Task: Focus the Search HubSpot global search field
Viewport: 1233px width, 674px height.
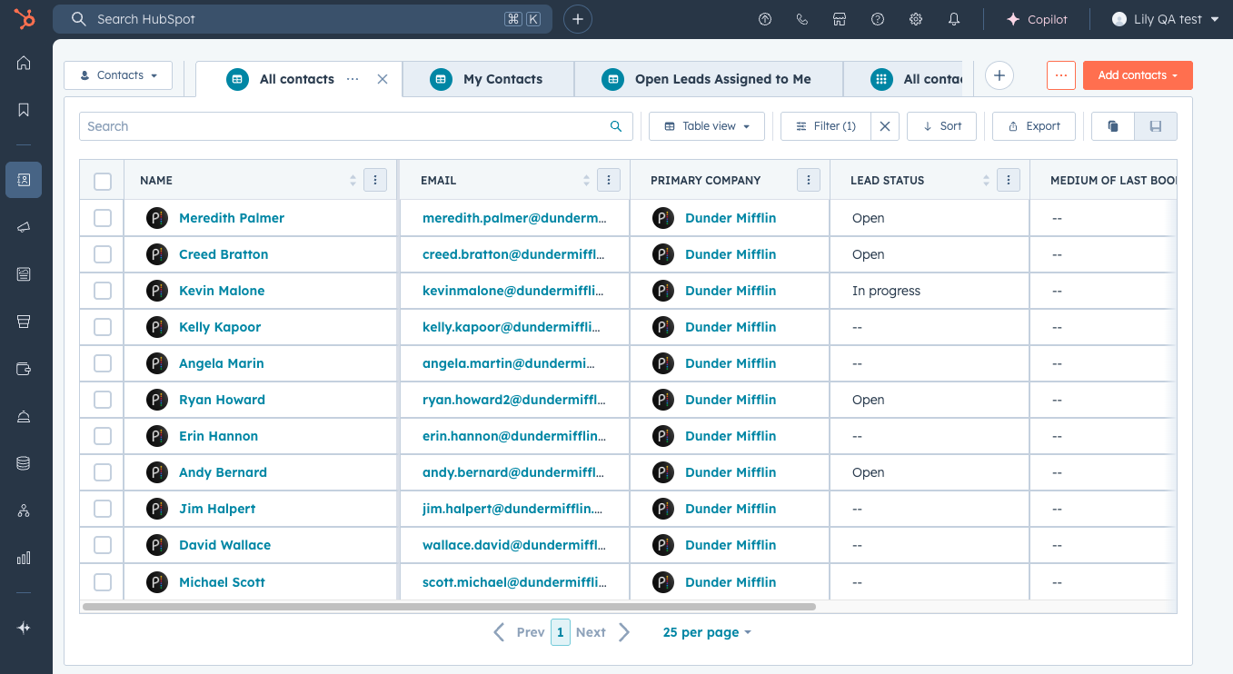Action: pos(303,19)
